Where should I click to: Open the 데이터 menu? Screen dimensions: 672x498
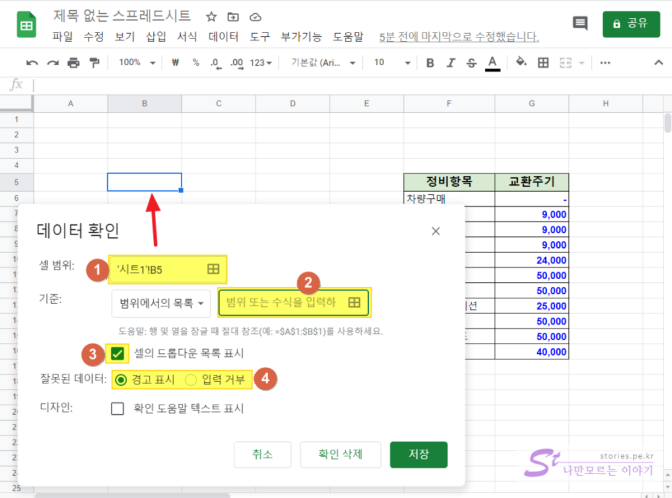(x=224, y=37)
